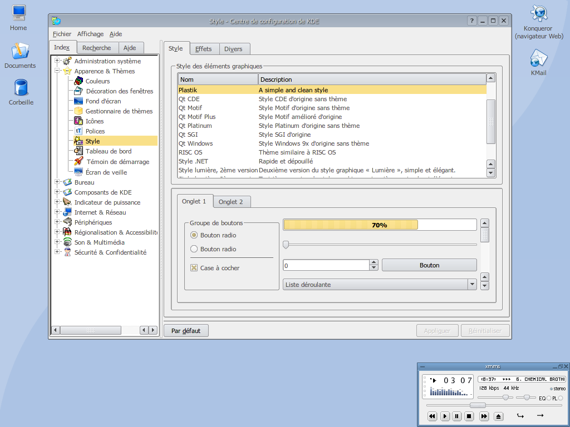Click the spin box number field

point(326,265)
